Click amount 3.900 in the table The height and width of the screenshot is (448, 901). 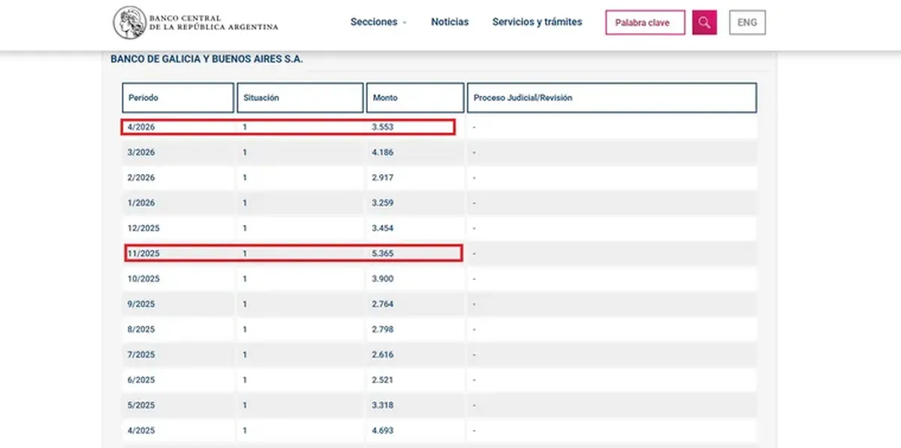(x=382, y=278)
